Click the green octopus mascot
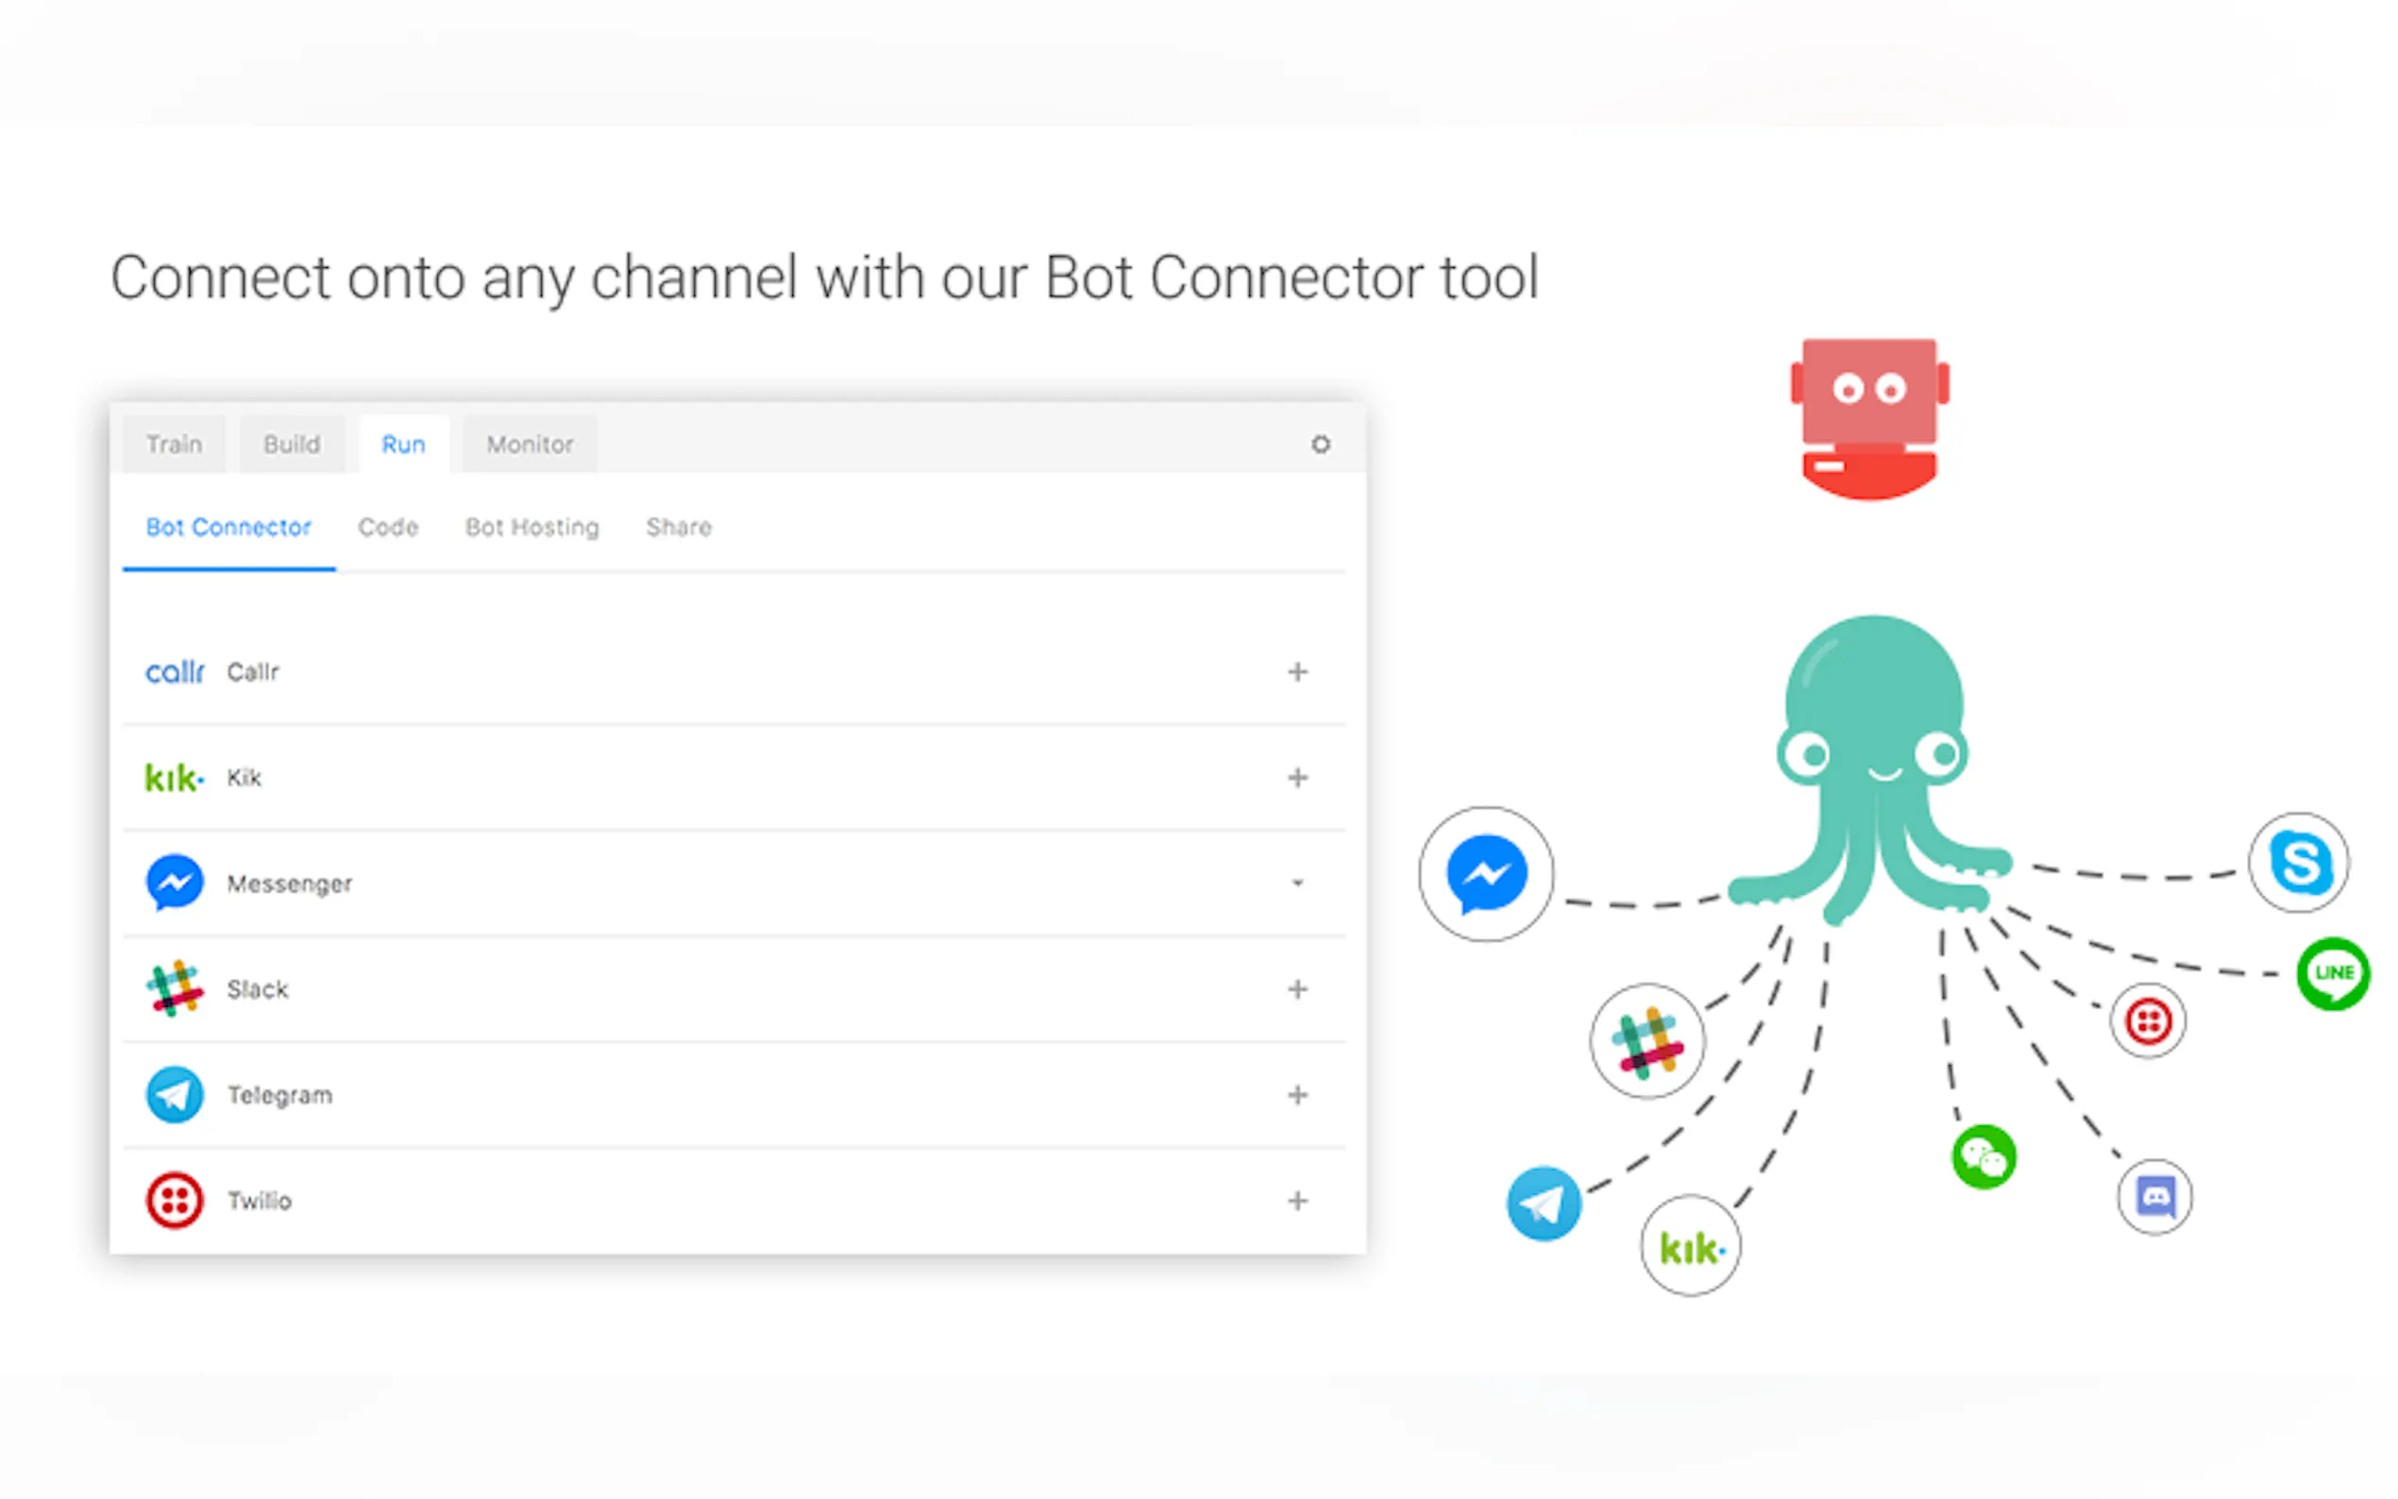This screenshot has width=2398, height=1499. point(1870,769)
